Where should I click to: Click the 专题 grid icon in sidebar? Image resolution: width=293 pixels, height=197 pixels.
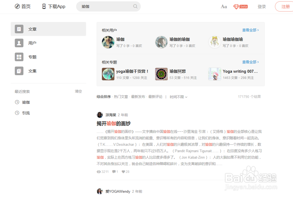[x=19, y=57]
